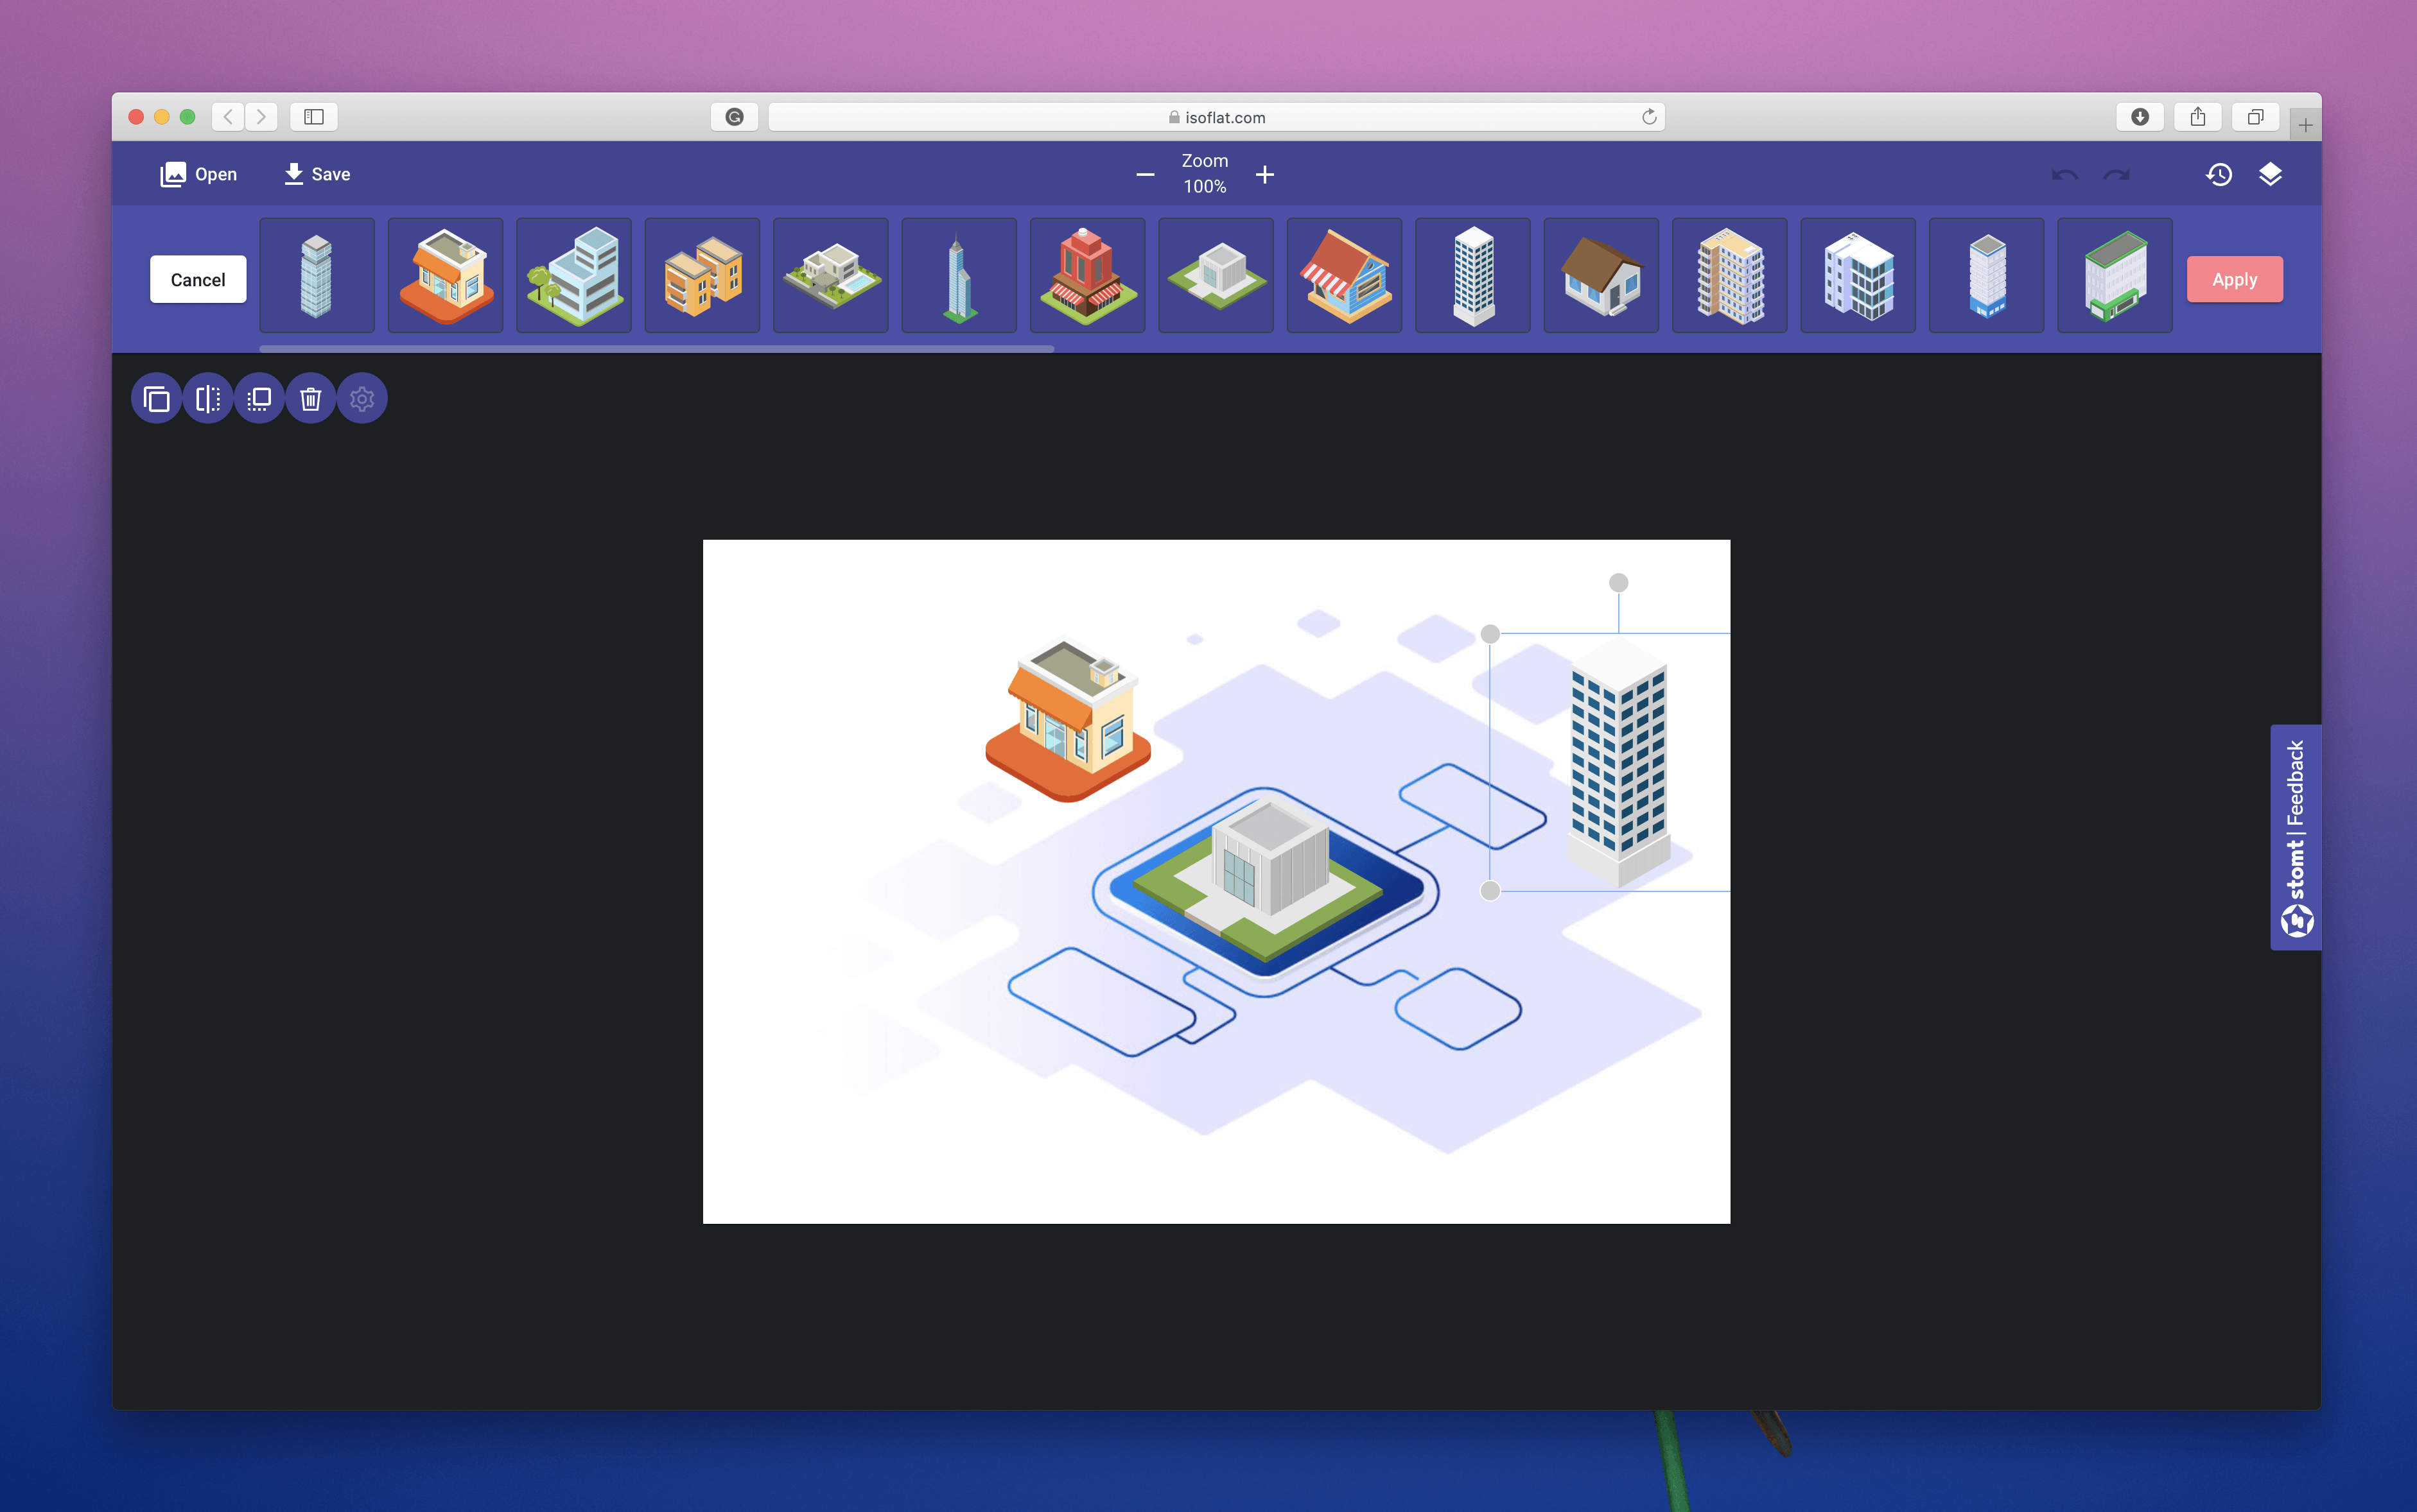The width and height of the screenshot is (2417, 1512).
Task: Delete the selected building
Action: point(310,397)
